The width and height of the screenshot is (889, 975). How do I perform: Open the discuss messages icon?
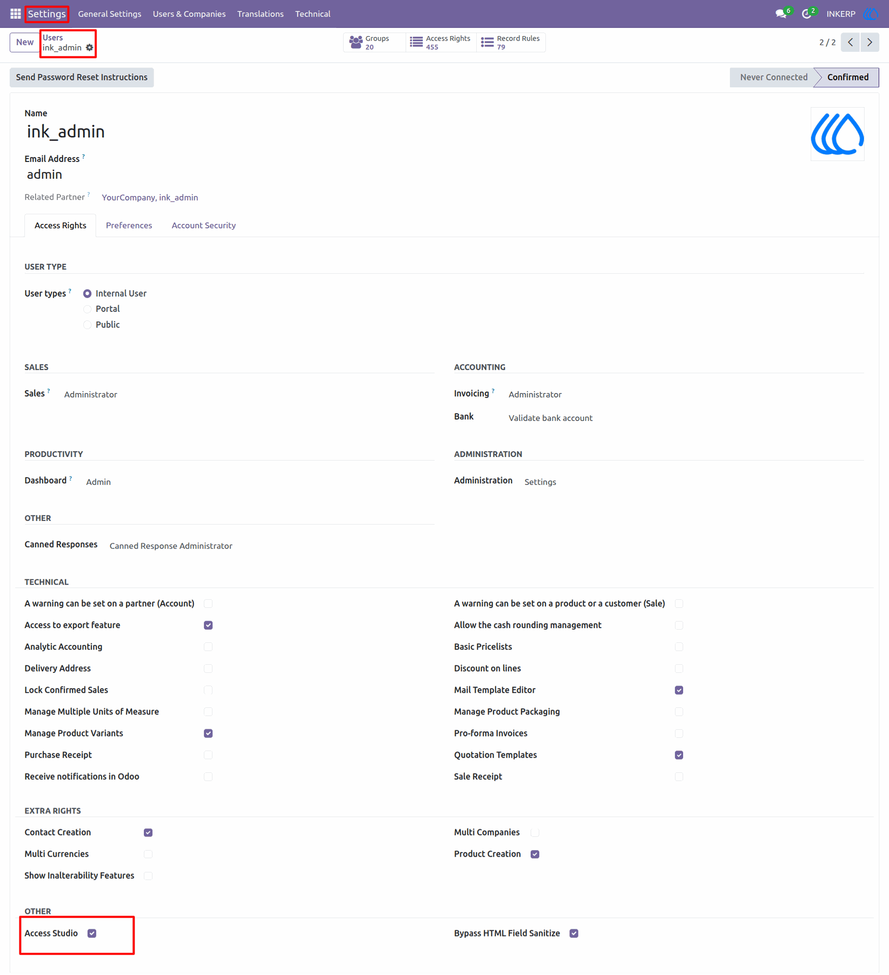pyautogui.click(x=781, y=14)
